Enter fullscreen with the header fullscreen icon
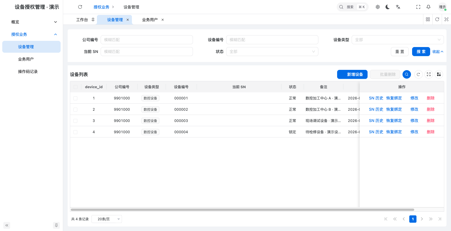This screenshot has height=231, width=451. click(x=418, y=7)
